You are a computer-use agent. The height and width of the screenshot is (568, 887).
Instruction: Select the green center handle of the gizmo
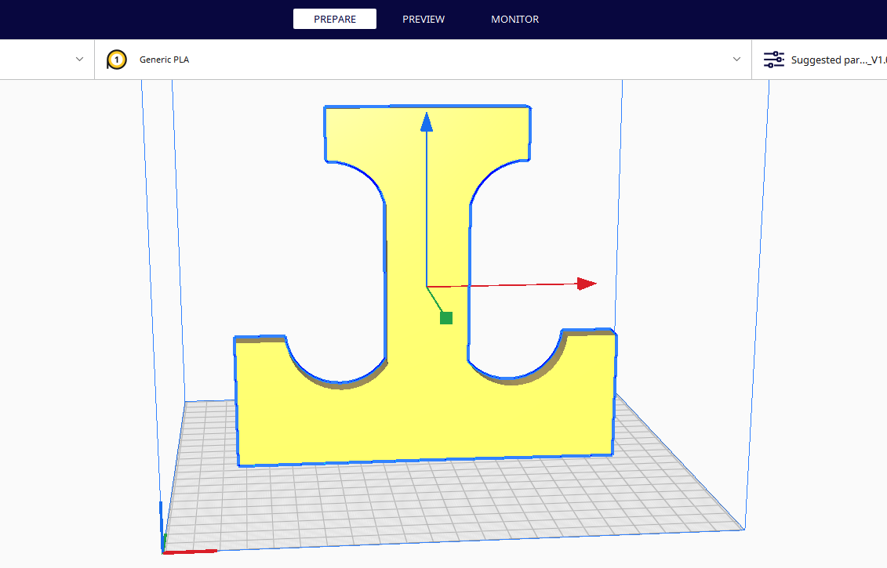(445, 317)
